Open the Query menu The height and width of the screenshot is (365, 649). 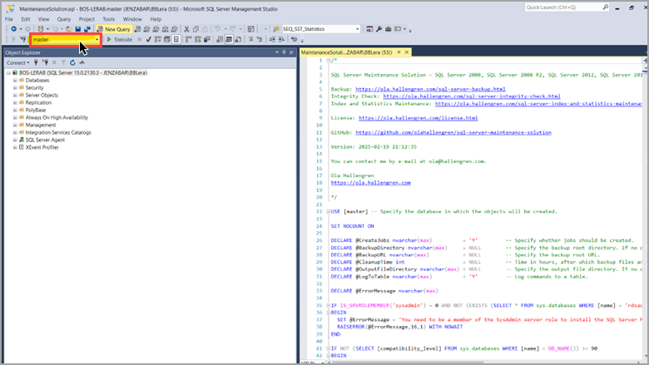[x=64, y=19]
